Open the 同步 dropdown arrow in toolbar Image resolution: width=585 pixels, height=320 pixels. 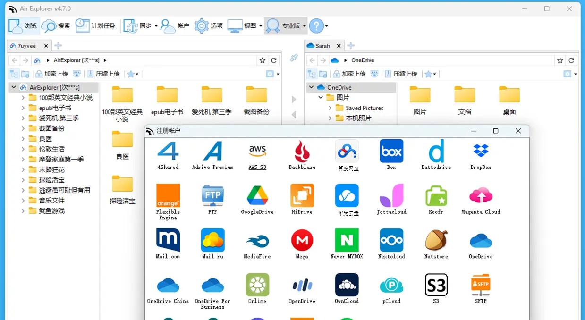point(156,26)
